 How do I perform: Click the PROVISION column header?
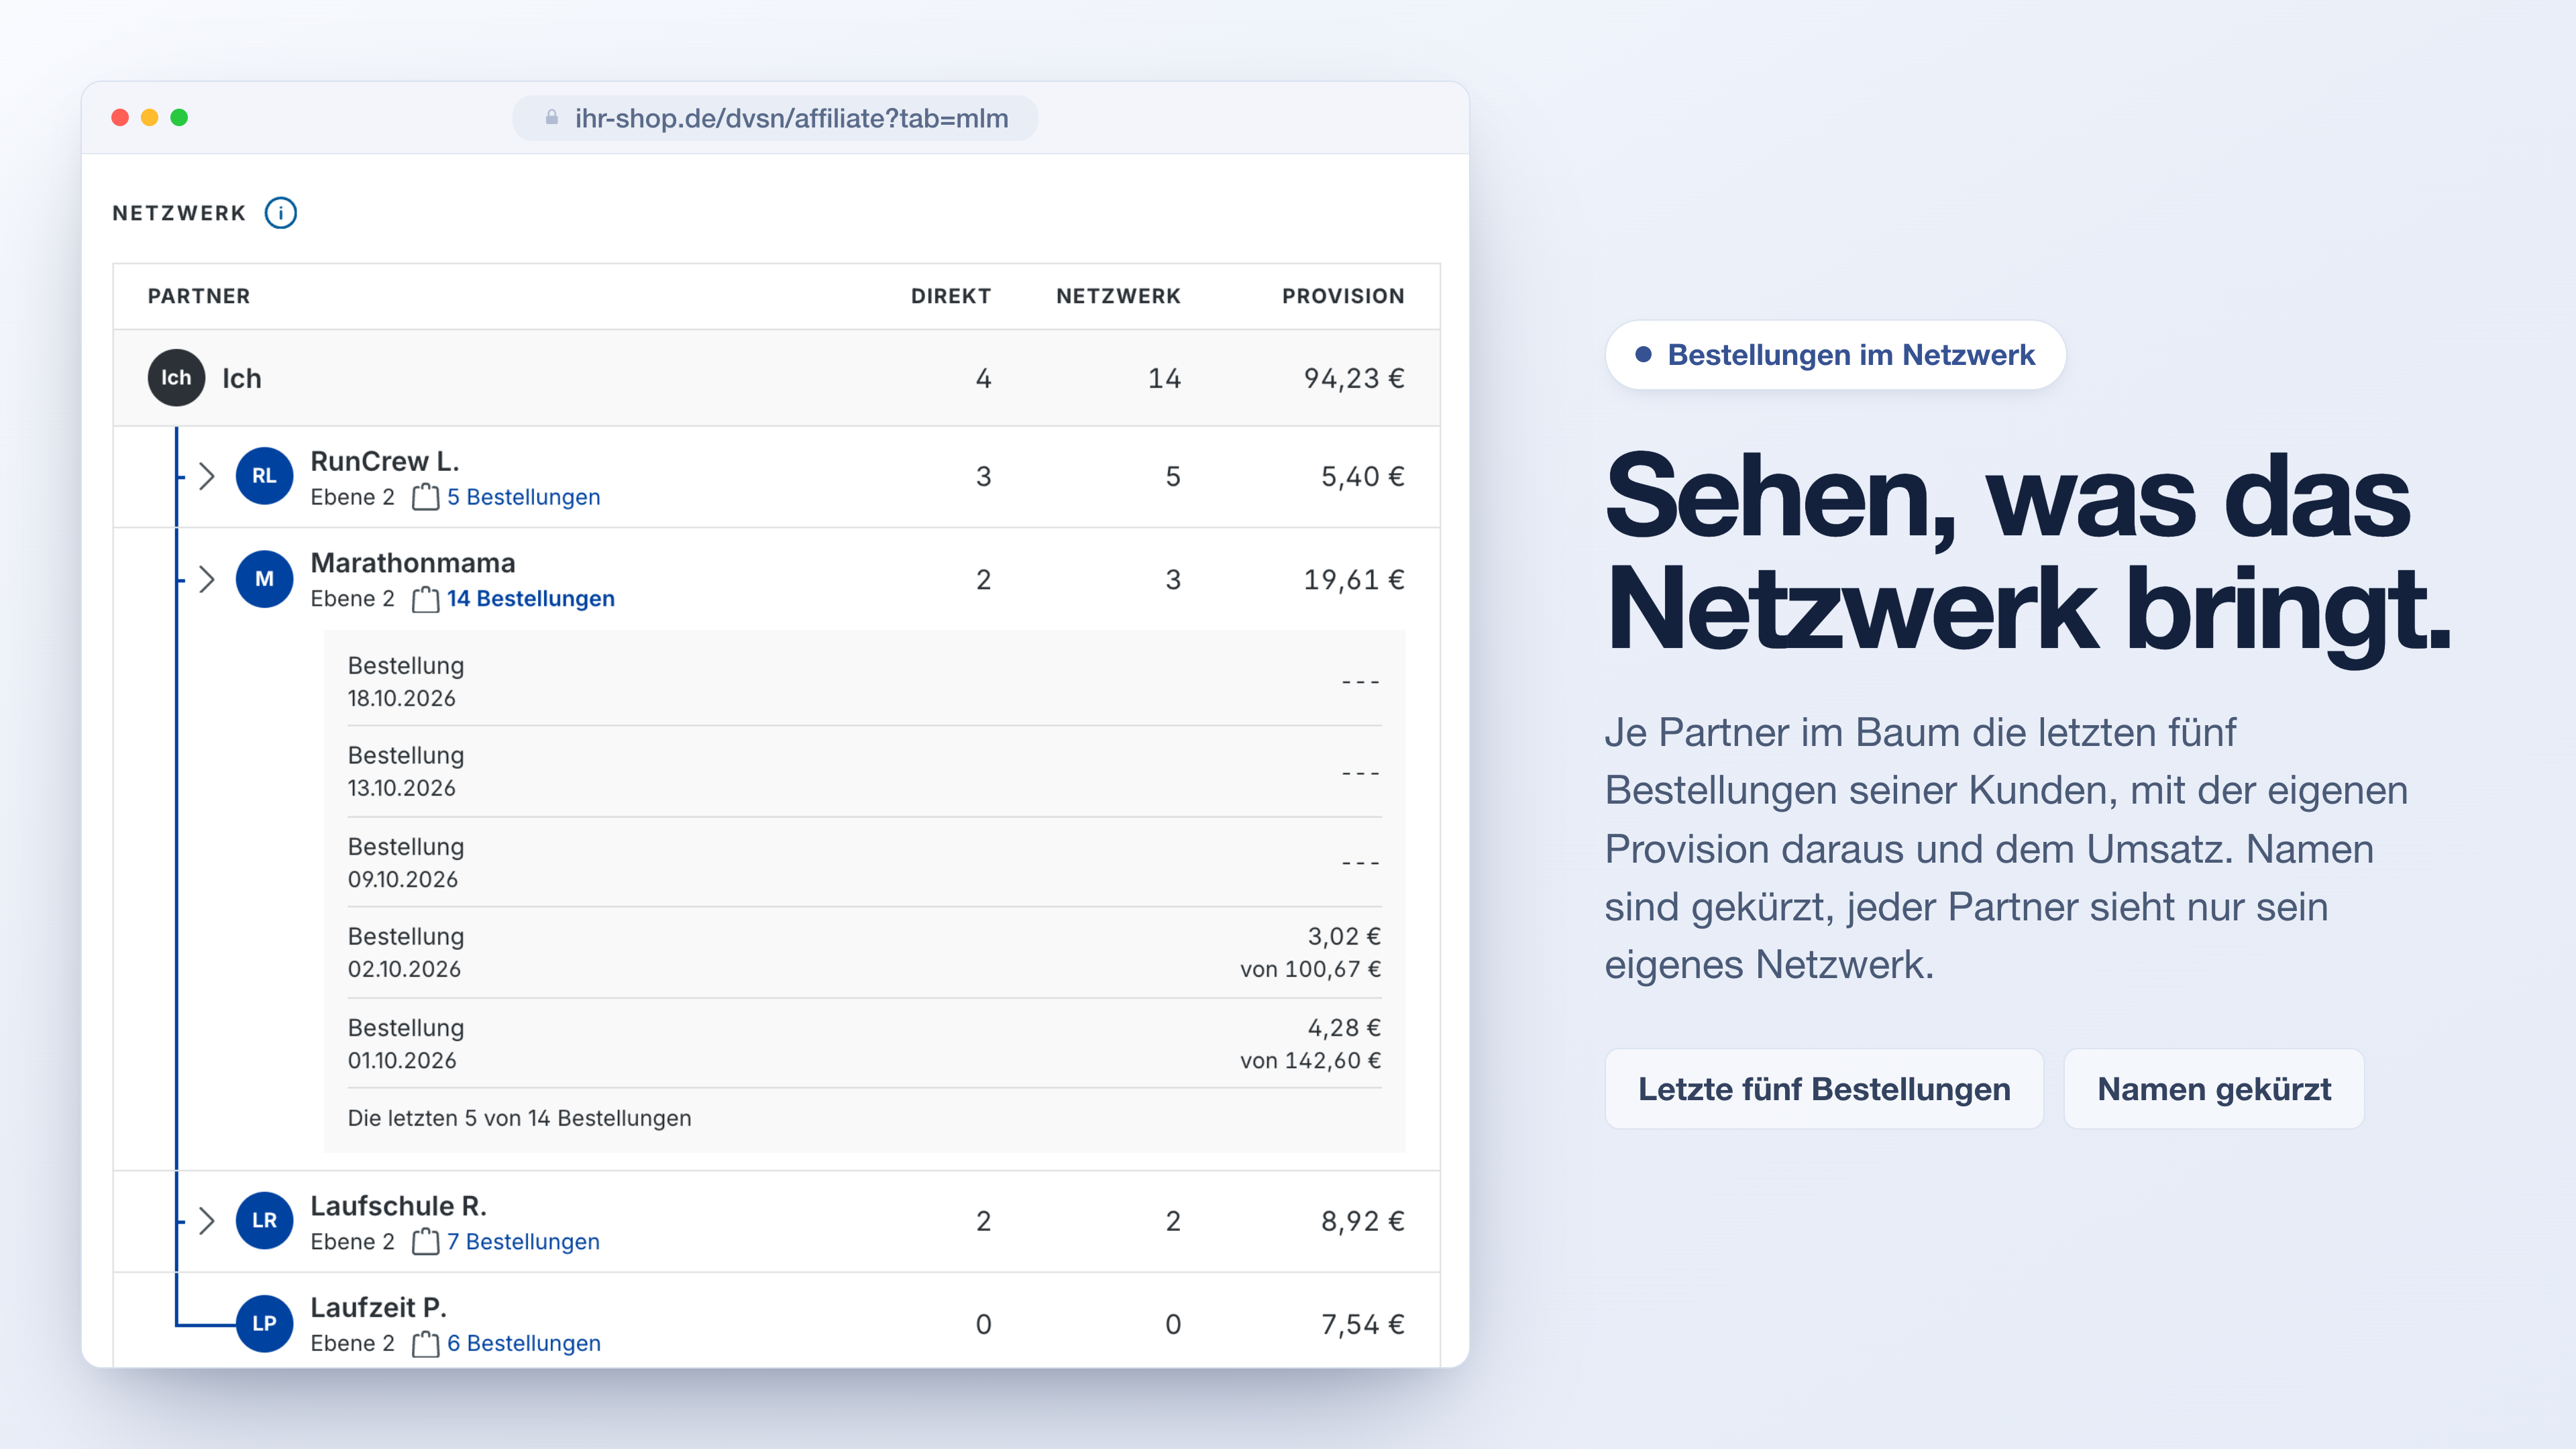1343,296
